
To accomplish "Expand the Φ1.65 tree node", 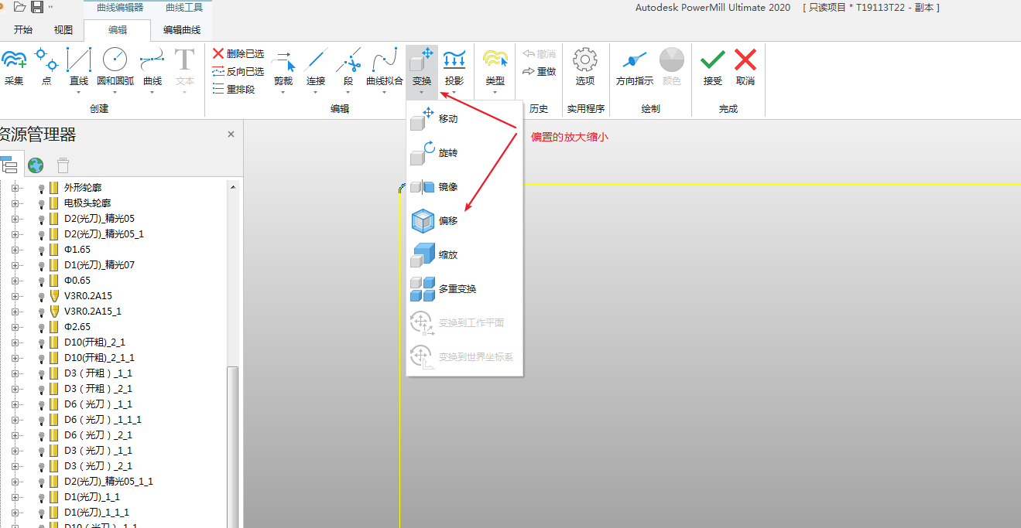I will pyautogui.click(x=15, y=250).
